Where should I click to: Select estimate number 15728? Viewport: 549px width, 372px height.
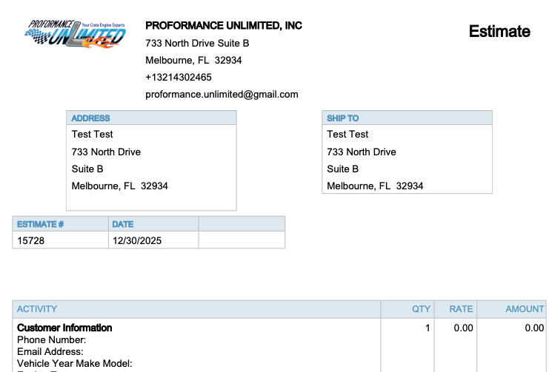point(30,240)
